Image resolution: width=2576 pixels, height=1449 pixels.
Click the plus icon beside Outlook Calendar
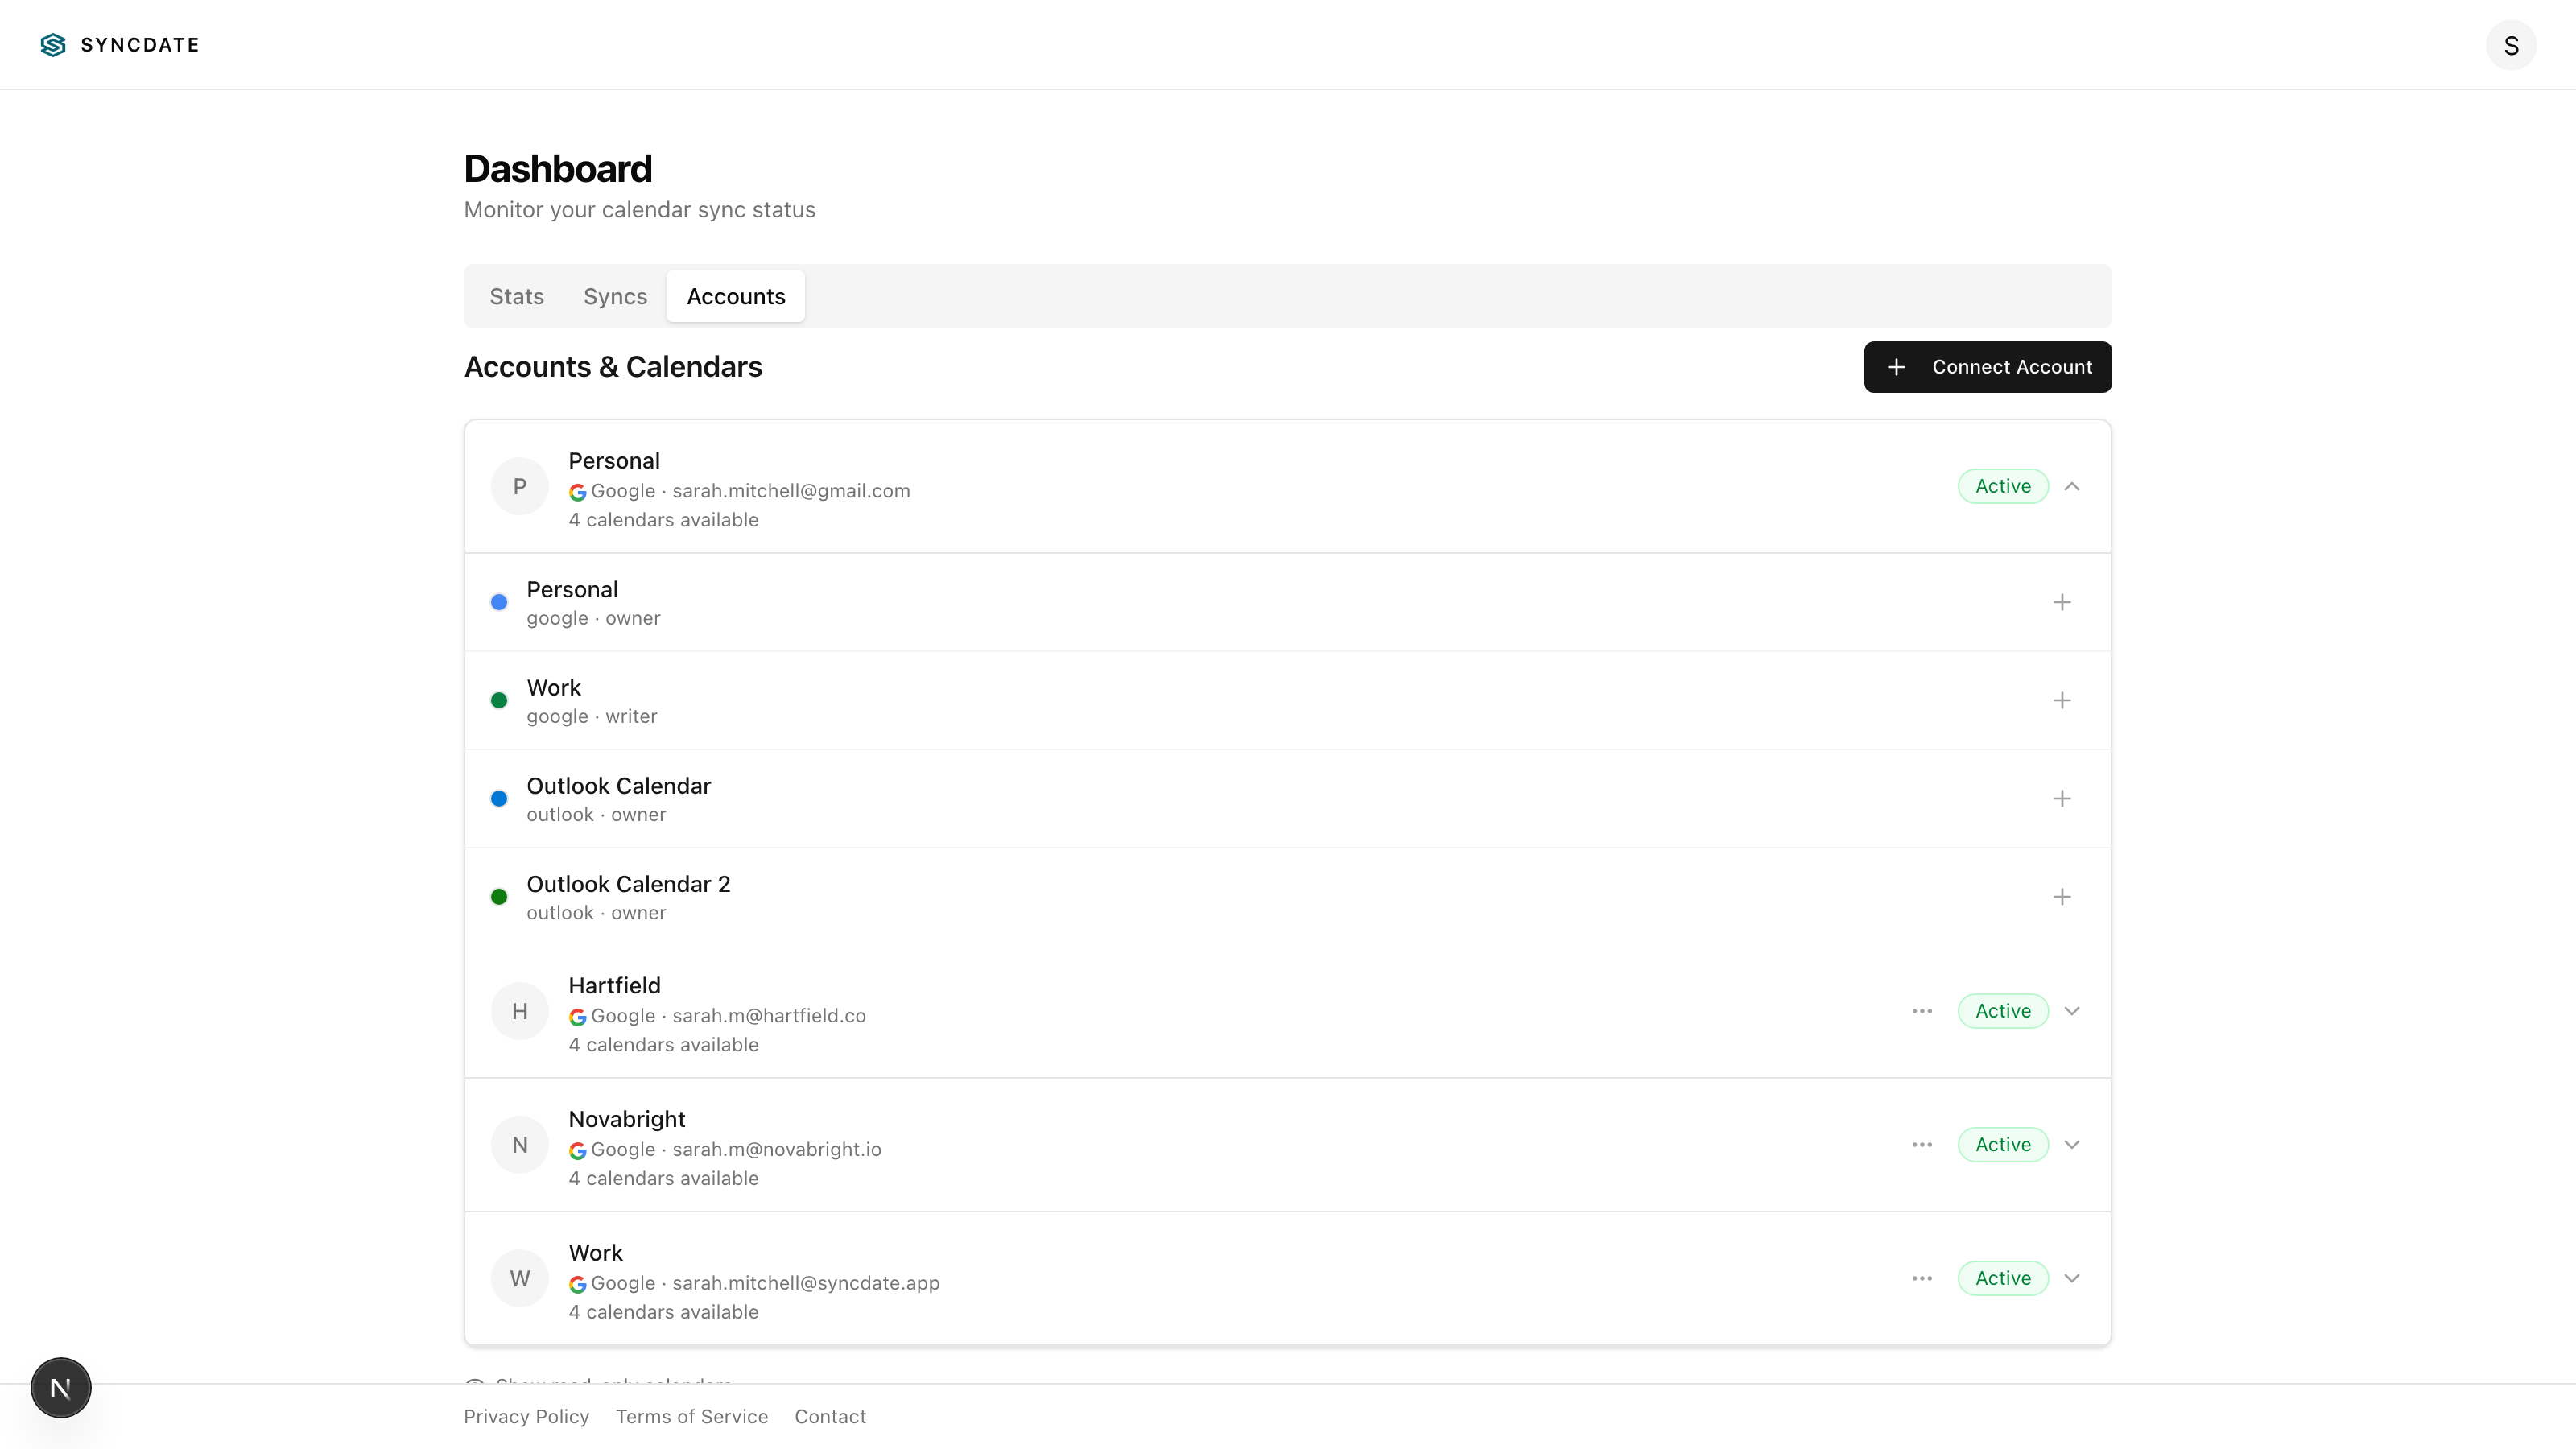tap(2063, 798)
